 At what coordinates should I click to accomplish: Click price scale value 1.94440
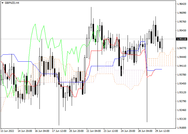point(182,57)
